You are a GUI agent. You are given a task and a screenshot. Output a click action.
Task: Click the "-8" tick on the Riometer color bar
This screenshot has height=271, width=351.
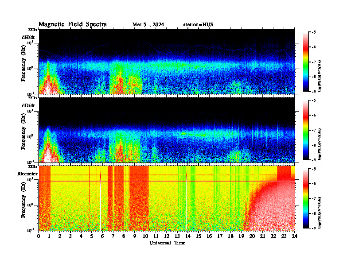point(314,213)
